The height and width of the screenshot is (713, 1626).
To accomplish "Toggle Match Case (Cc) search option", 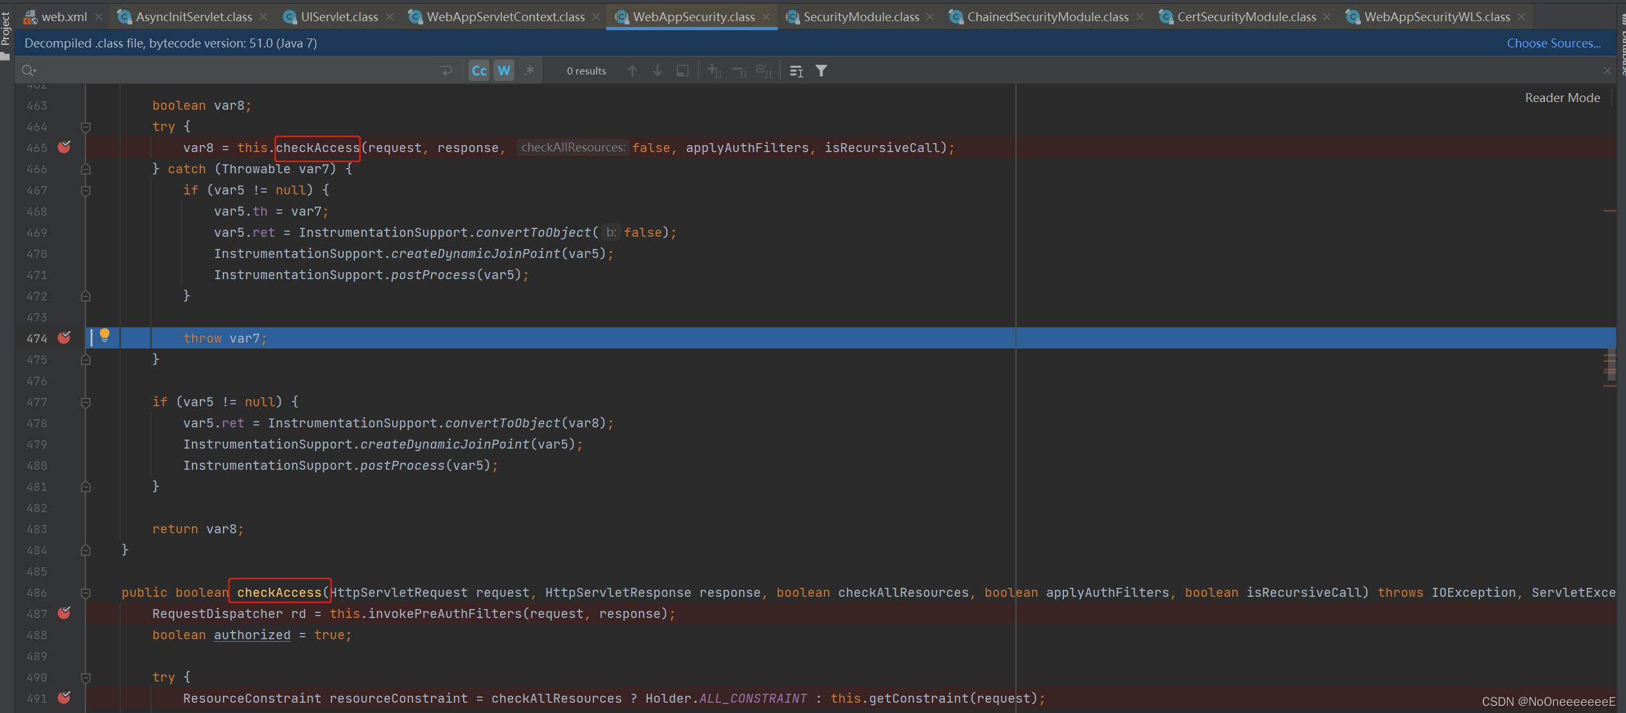I will [x=479, y=71].
